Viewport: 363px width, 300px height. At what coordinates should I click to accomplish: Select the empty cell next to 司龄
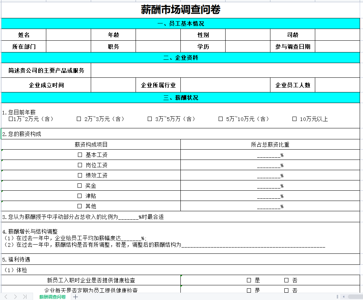click(337, 35)
